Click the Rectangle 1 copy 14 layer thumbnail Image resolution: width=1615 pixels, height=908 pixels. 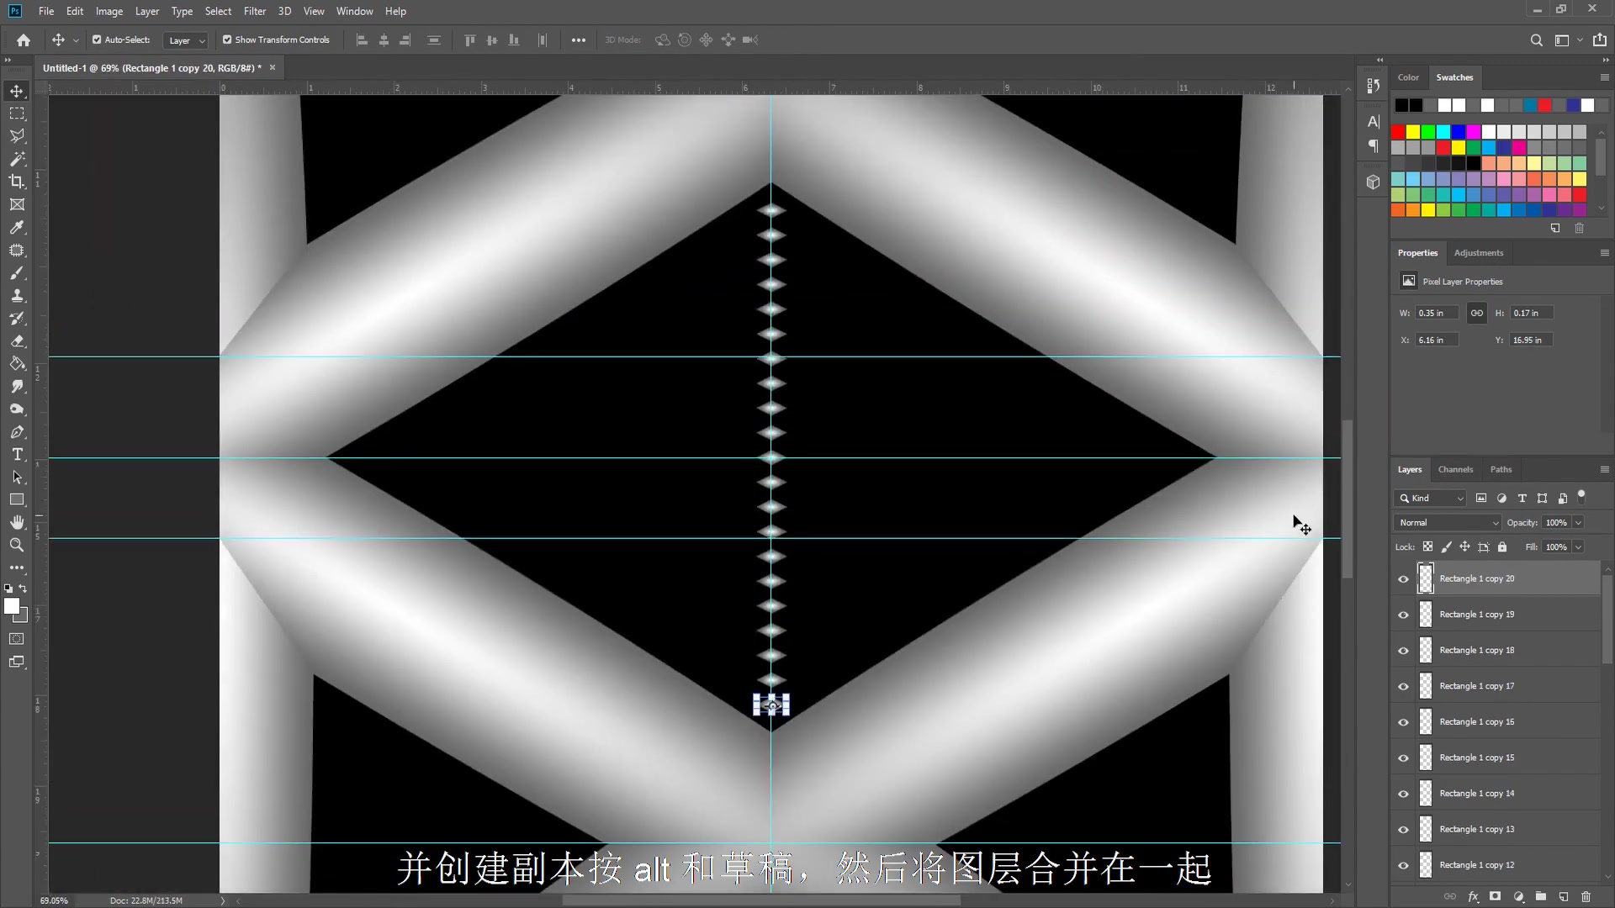(x=1426, y=793)
